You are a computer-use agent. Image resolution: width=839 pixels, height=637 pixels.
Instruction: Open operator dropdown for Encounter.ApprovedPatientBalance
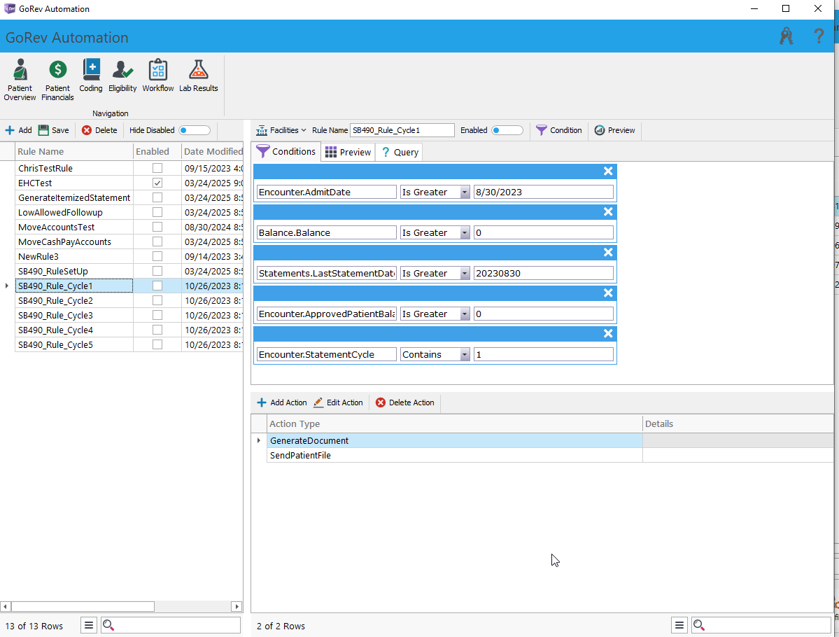[465, 314]
